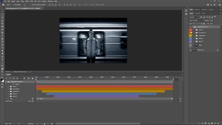Select the Rectangle shape tool
This screenshot has height=125, width=222.
tap(2, 66)
